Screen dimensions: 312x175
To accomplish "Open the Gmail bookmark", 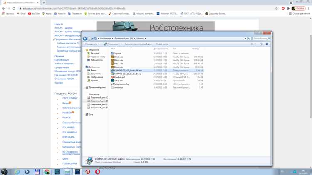I will tap(21, 14).
